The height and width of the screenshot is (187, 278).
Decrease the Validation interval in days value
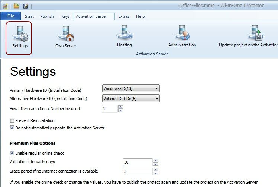tap(156, 164)
